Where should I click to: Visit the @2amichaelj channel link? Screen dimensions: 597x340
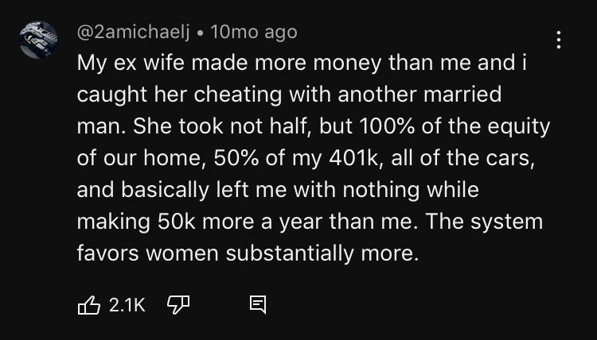[137, 33]
